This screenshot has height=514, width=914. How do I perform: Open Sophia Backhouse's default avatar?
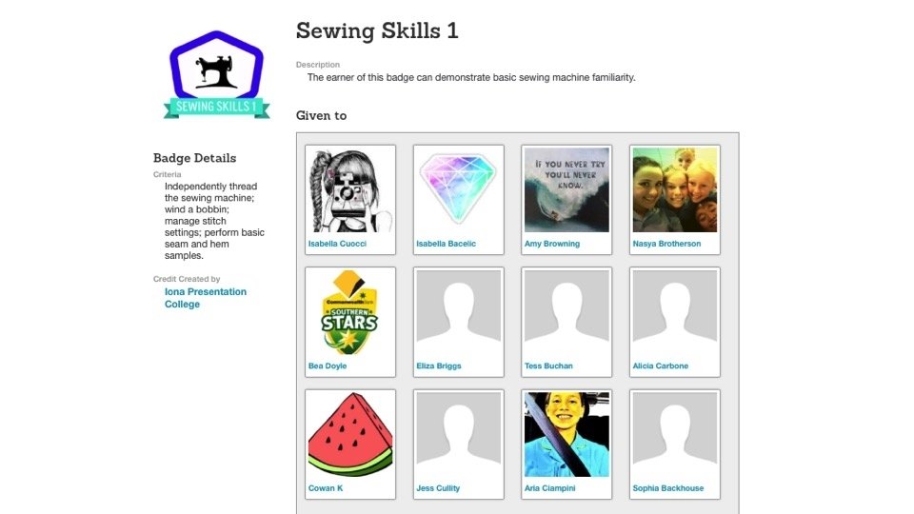click(x=675, y=435)
